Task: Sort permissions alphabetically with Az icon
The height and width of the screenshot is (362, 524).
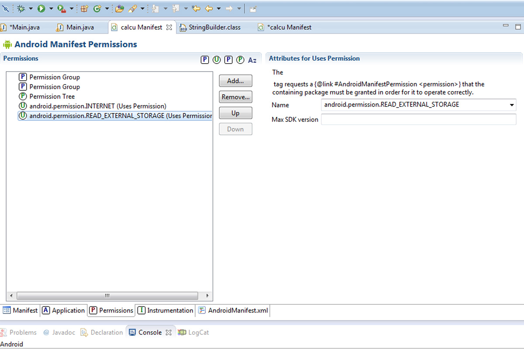Action: (252, 60)
